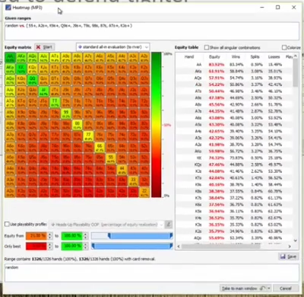304x297 pixels.
Task: Sort equity table by Equity column header
Action: pos(214,57)
